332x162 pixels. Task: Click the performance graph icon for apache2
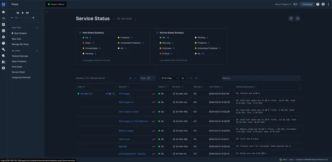pyautogui.click(x=153, y=146)
